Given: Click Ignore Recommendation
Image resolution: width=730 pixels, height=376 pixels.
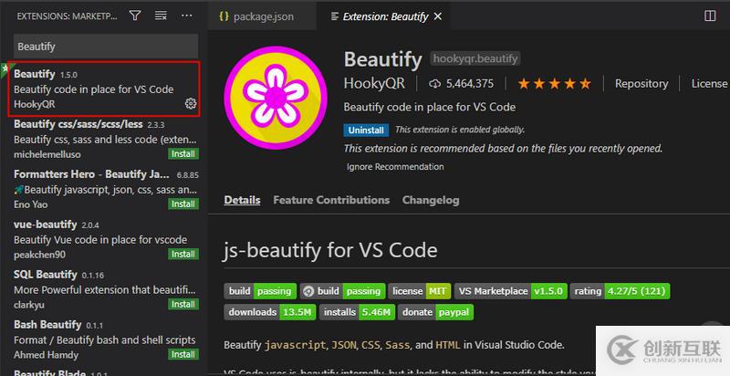Looking at the screenshot, I should [395, 167].
